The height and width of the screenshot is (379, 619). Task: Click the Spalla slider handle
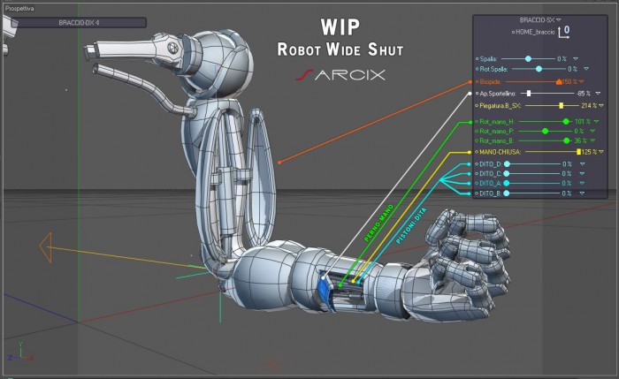(x=528, y=59)
